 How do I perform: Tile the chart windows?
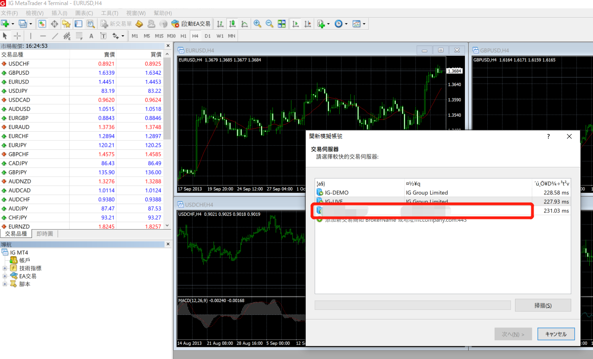point(282,24)
